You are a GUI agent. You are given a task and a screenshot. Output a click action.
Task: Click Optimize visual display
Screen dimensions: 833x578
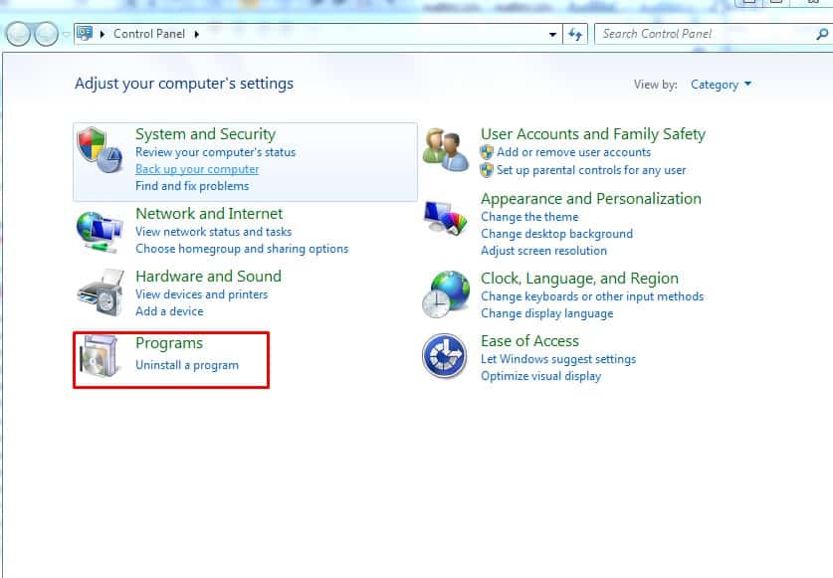[x=540, y=376]
